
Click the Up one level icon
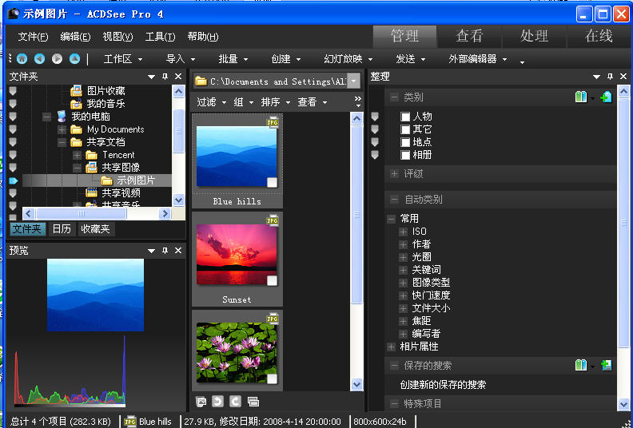tap(74, 58)
